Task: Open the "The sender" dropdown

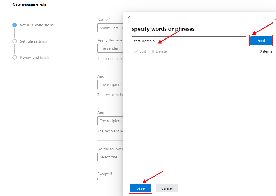Action: pos(110,48)
